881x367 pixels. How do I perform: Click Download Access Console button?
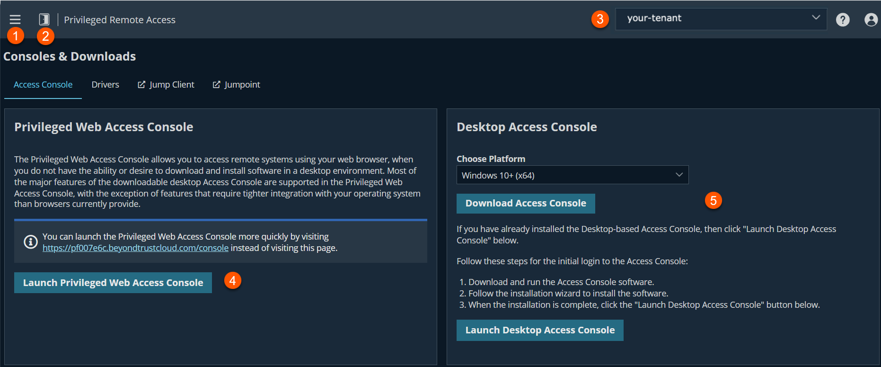point(526,203)
